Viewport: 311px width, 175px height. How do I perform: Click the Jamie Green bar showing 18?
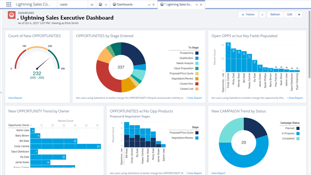tap(40, 163)
